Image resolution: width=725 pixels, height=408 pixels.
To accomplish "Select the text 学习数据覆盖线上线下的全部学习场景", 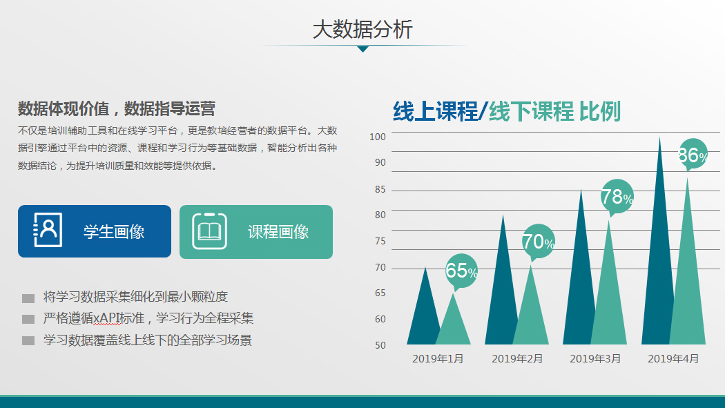I will pos(148,340).
